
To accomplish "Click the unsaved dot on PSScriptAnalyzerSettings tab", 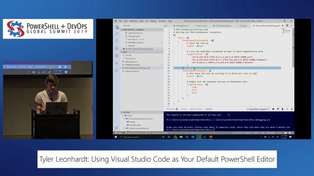I will click(x=283, y=25).
